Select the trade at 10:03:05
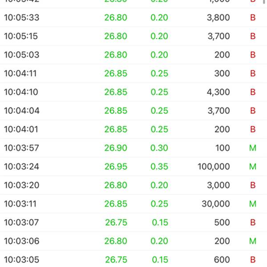 click(x=133, y=259)
